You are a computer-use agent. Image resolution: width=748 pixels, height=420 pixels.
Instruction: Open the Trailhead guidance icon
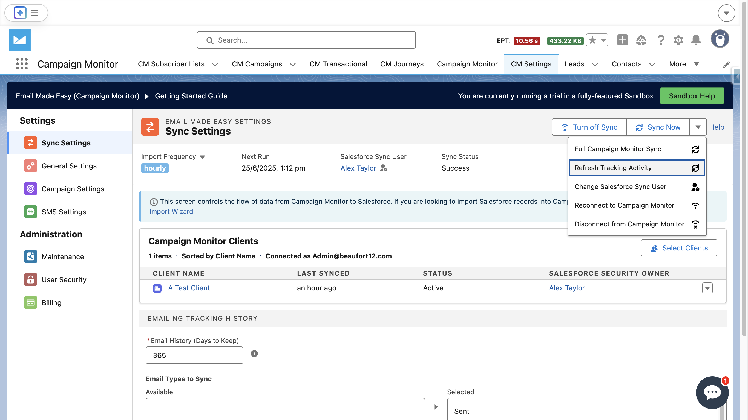pyautogui.click(x=641, y=40)
